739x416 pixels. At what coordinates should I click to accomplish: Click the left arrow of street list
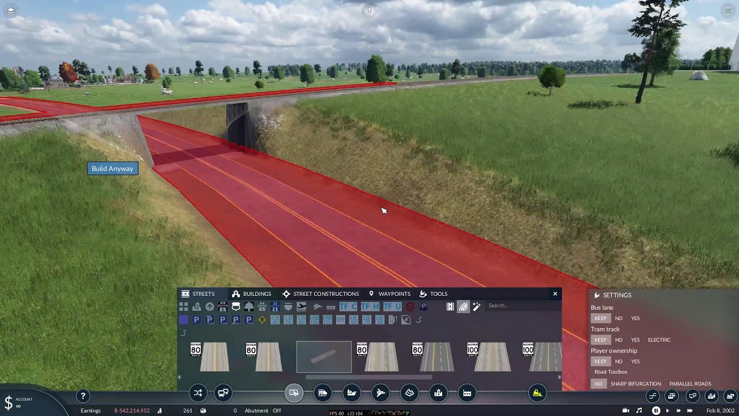[180, 377]
